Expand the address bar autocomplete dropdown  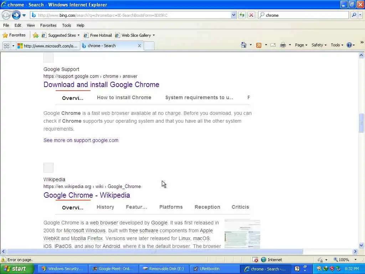[x=233, y=15]
